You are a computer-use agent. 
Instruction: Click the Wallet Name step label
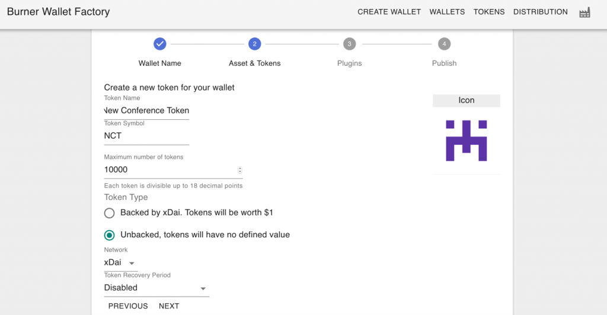160,63
